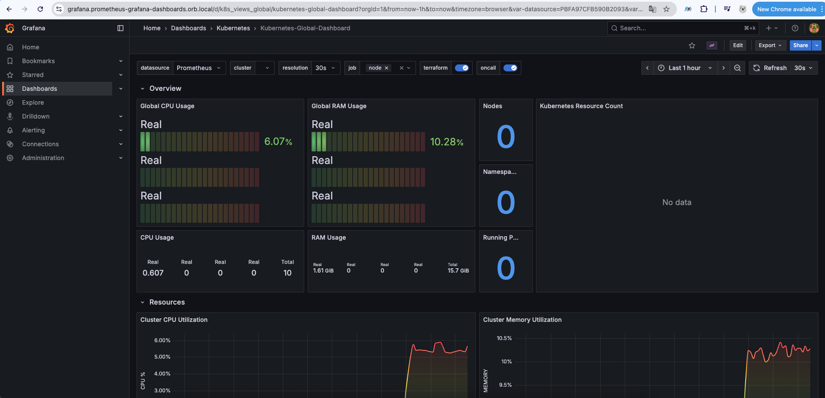The height and width of the screenshot is (398, 825).
Task: Click the Administration gear icon
Action: click(10, 158)
